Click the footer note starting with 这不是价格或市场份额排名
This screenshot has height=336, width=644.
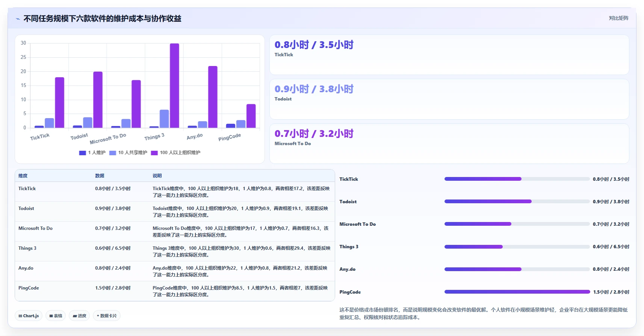click(x=484, y=313)
